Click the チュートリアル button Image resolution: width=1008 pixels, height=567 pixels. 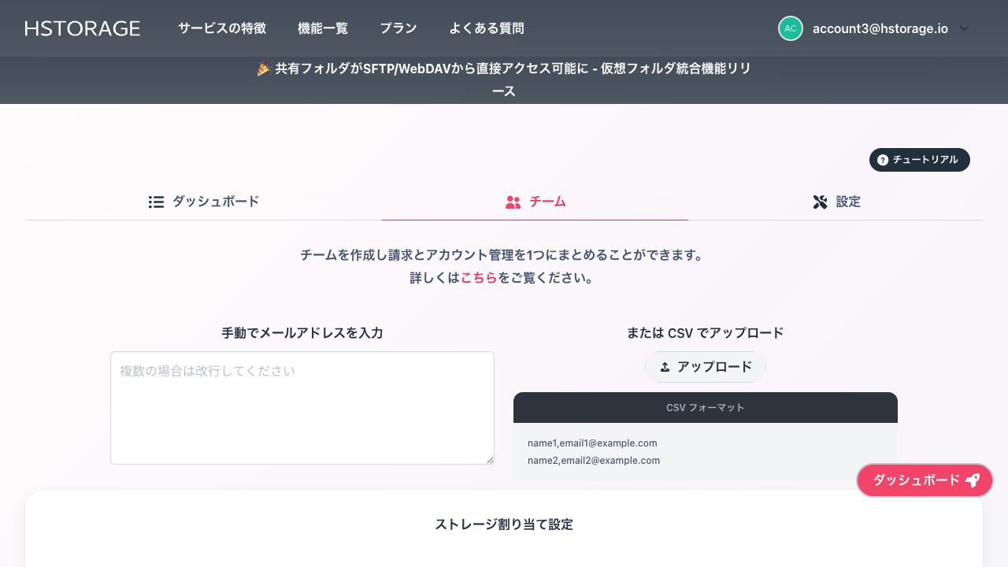tap(920, 160)
